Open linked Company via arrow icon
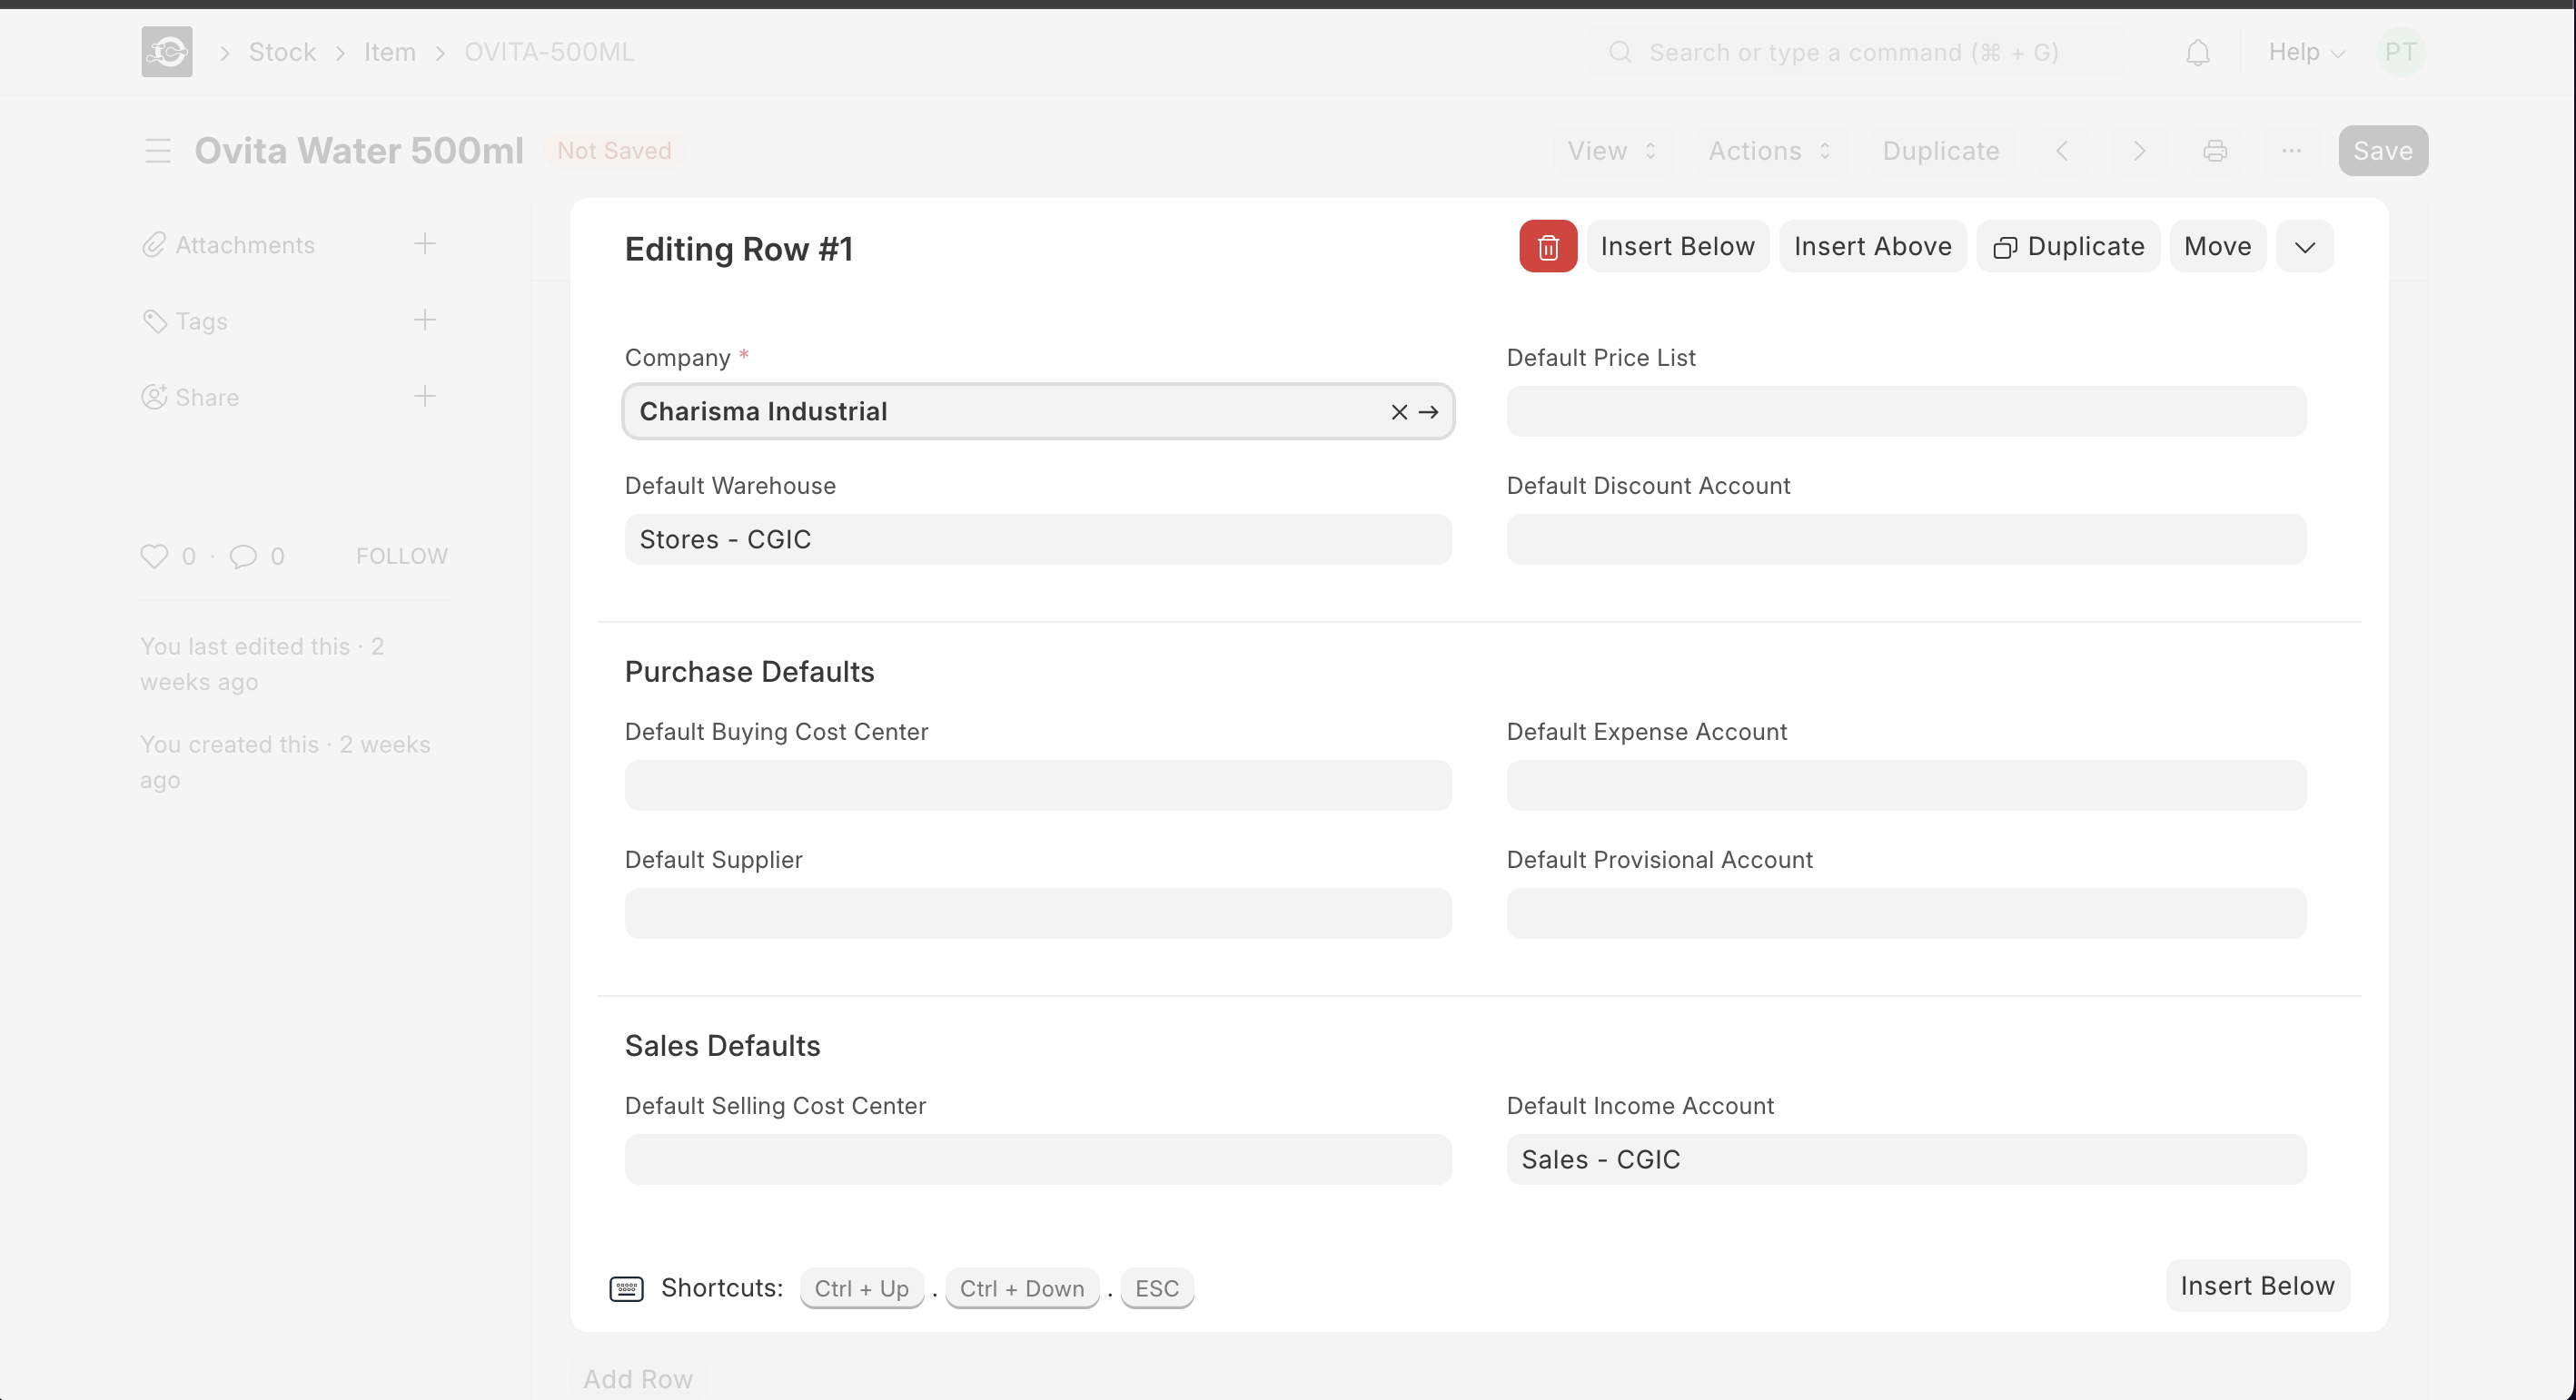 pos(1429,411)
